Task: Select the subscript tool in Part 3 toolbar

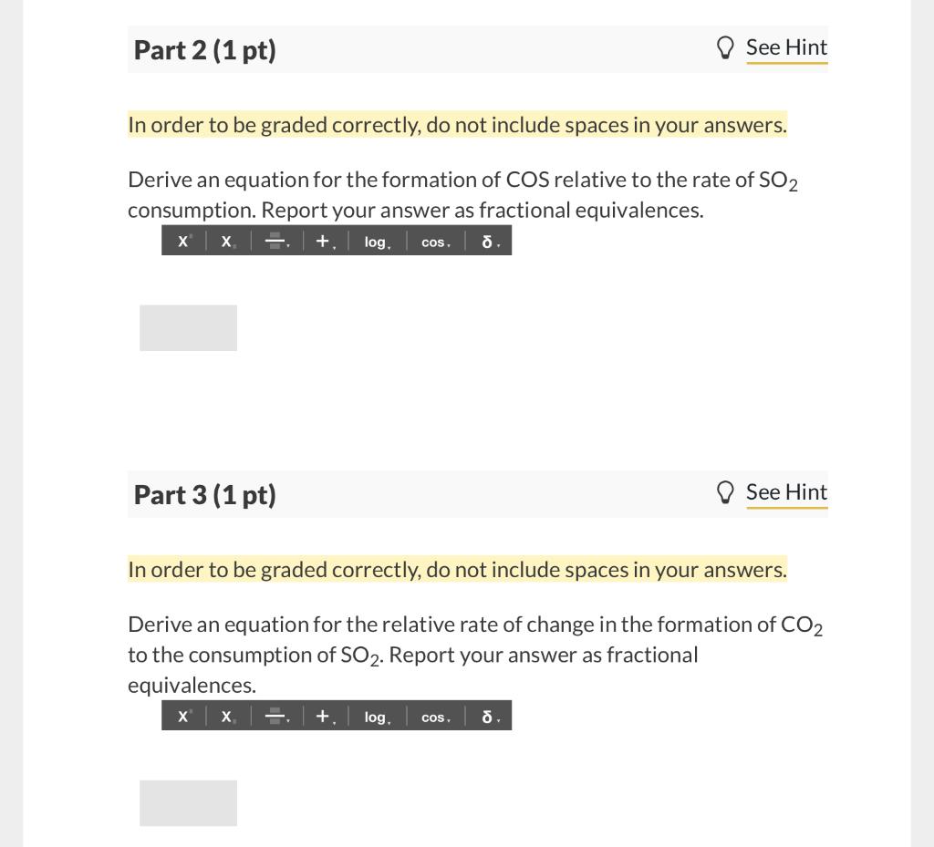Action: pos(226,716)
